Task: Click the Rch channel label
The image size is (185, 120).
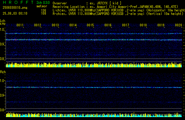Action: click(x=3, y=72)
